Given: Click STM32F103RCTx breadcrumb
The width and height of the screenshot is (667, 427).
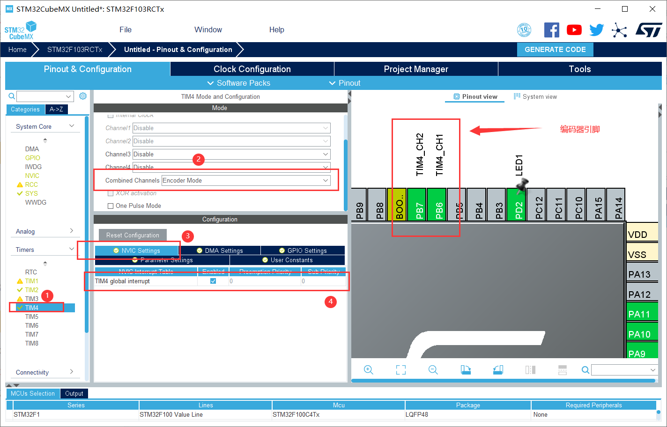Looking at the screenshot, I should click(x=74, y=49).
